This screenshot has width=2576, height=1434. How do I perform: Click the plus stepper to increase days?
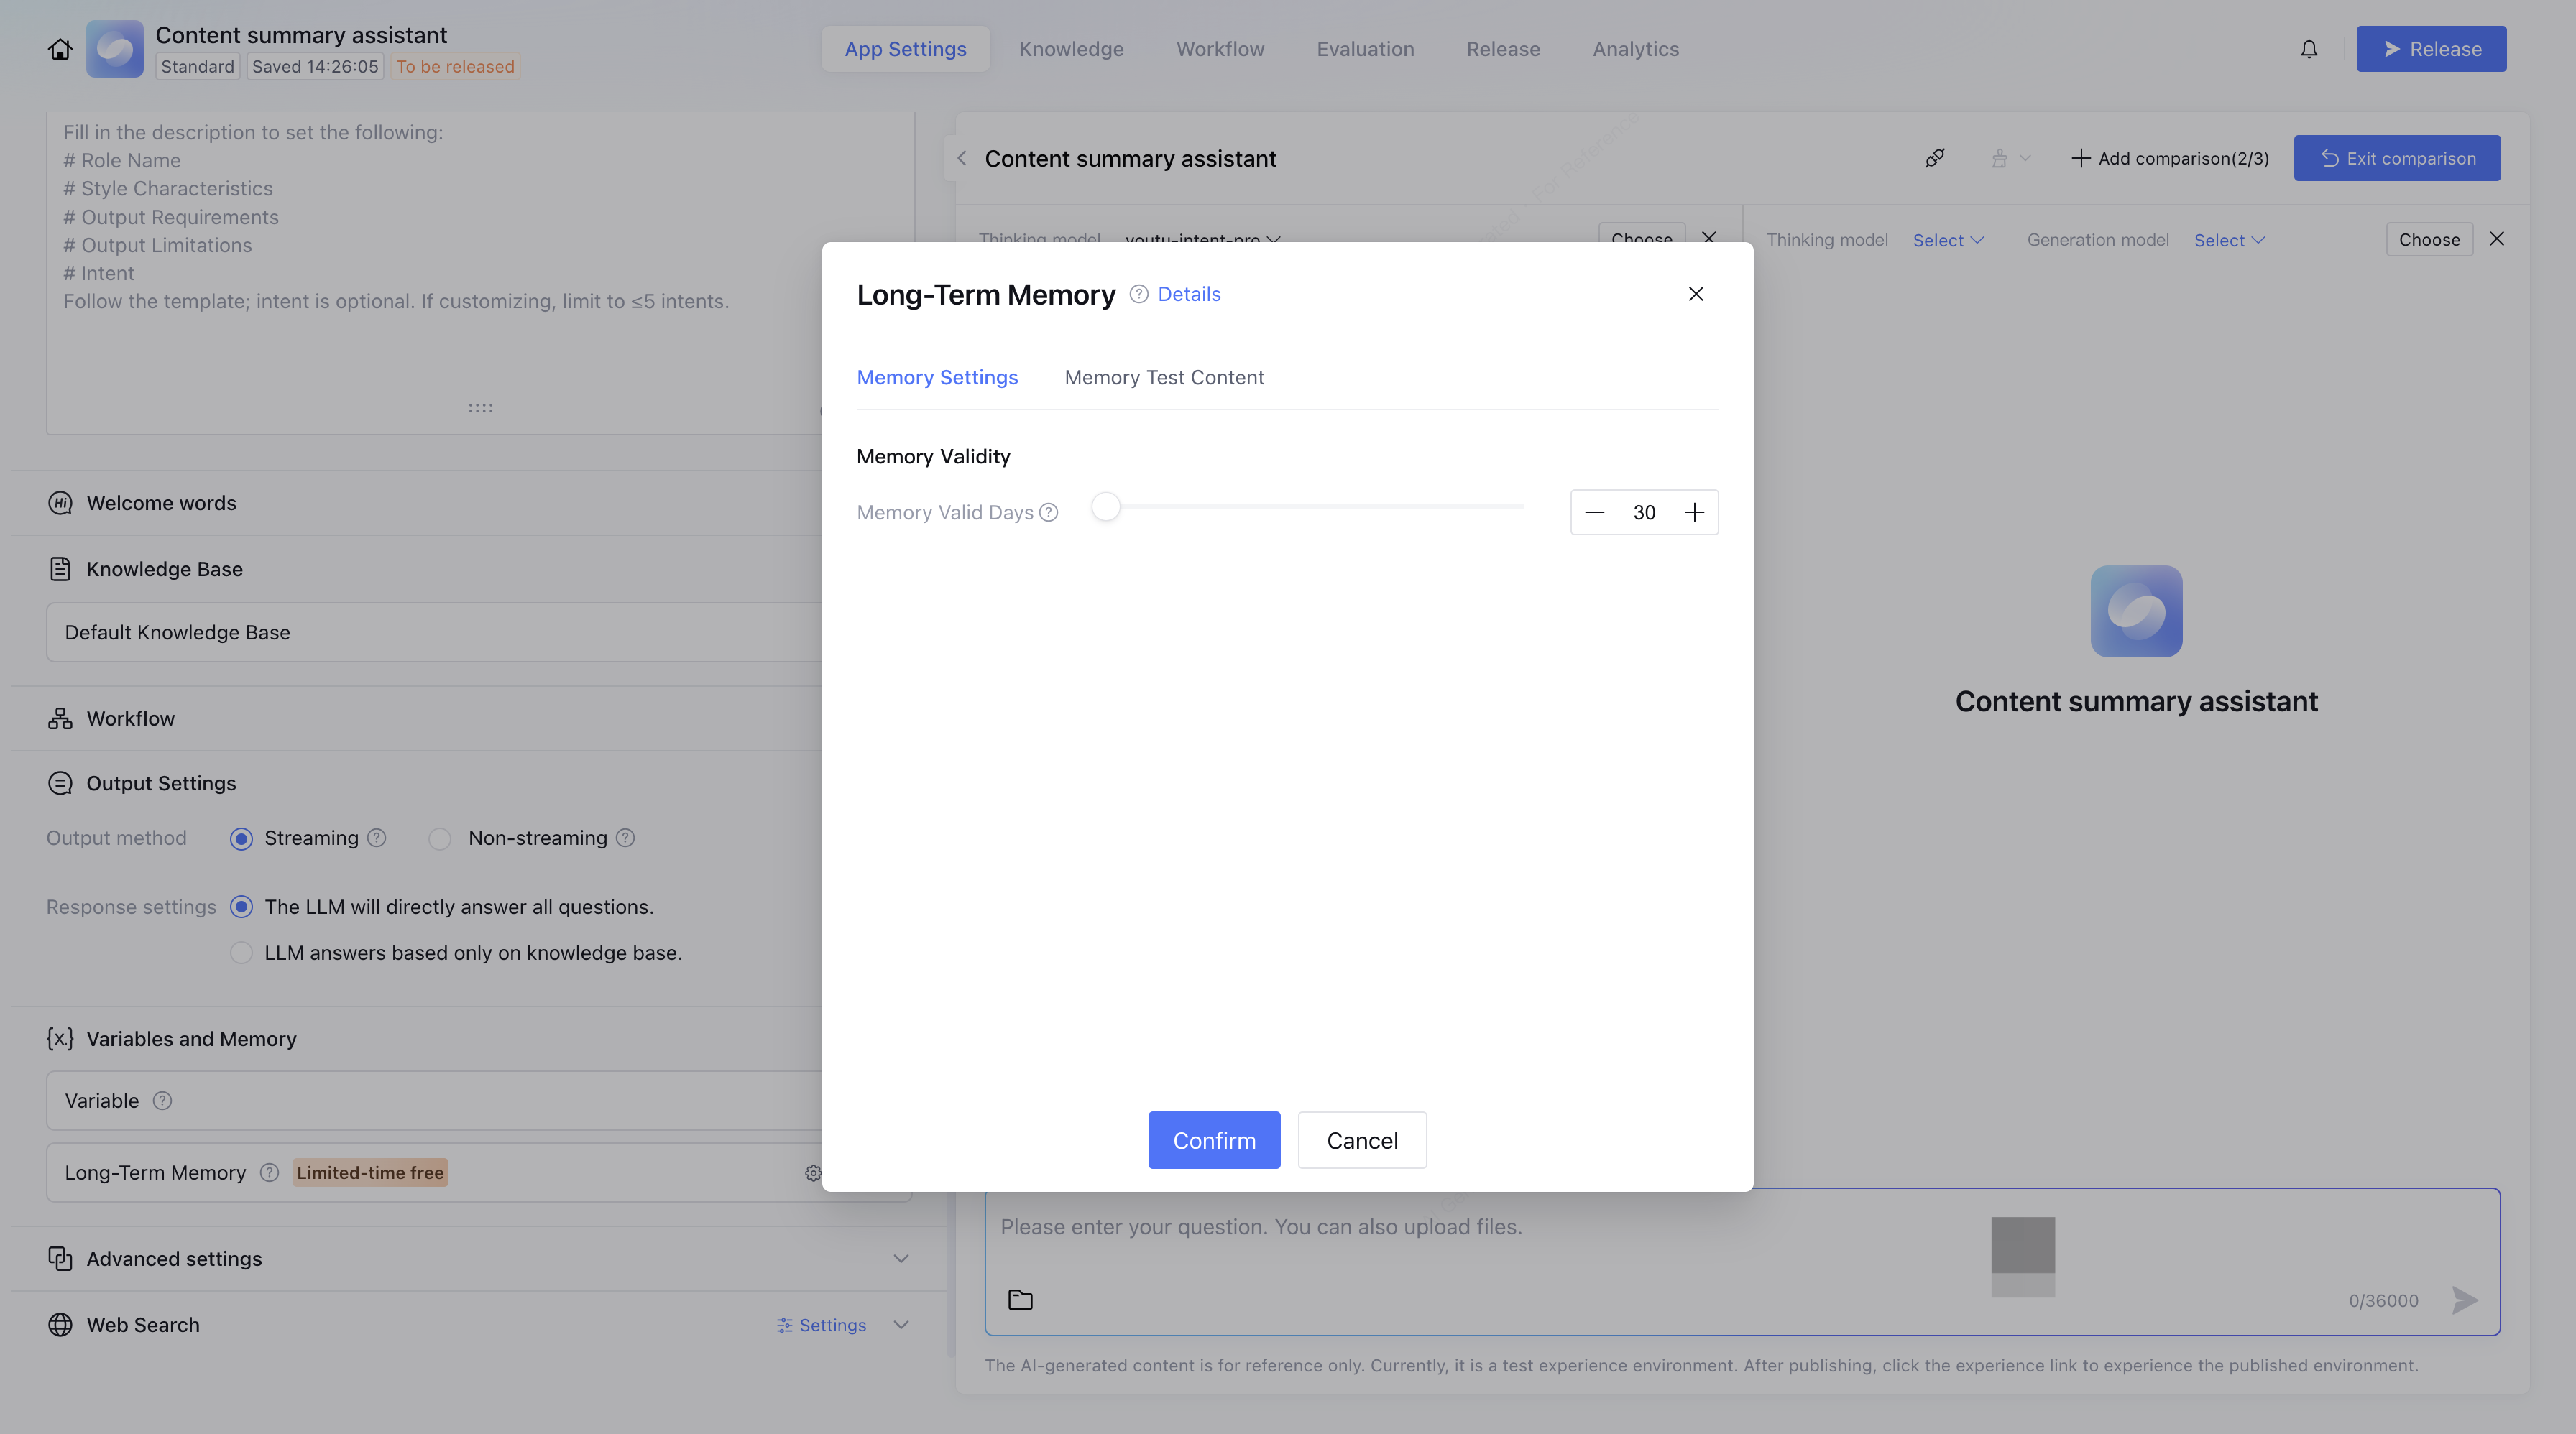(1694, 513)
